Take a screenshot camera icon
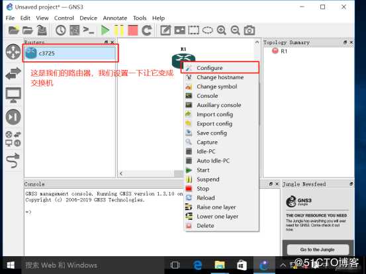The height and width of the screenshot is (274, 366). click(x=250, y=30)
